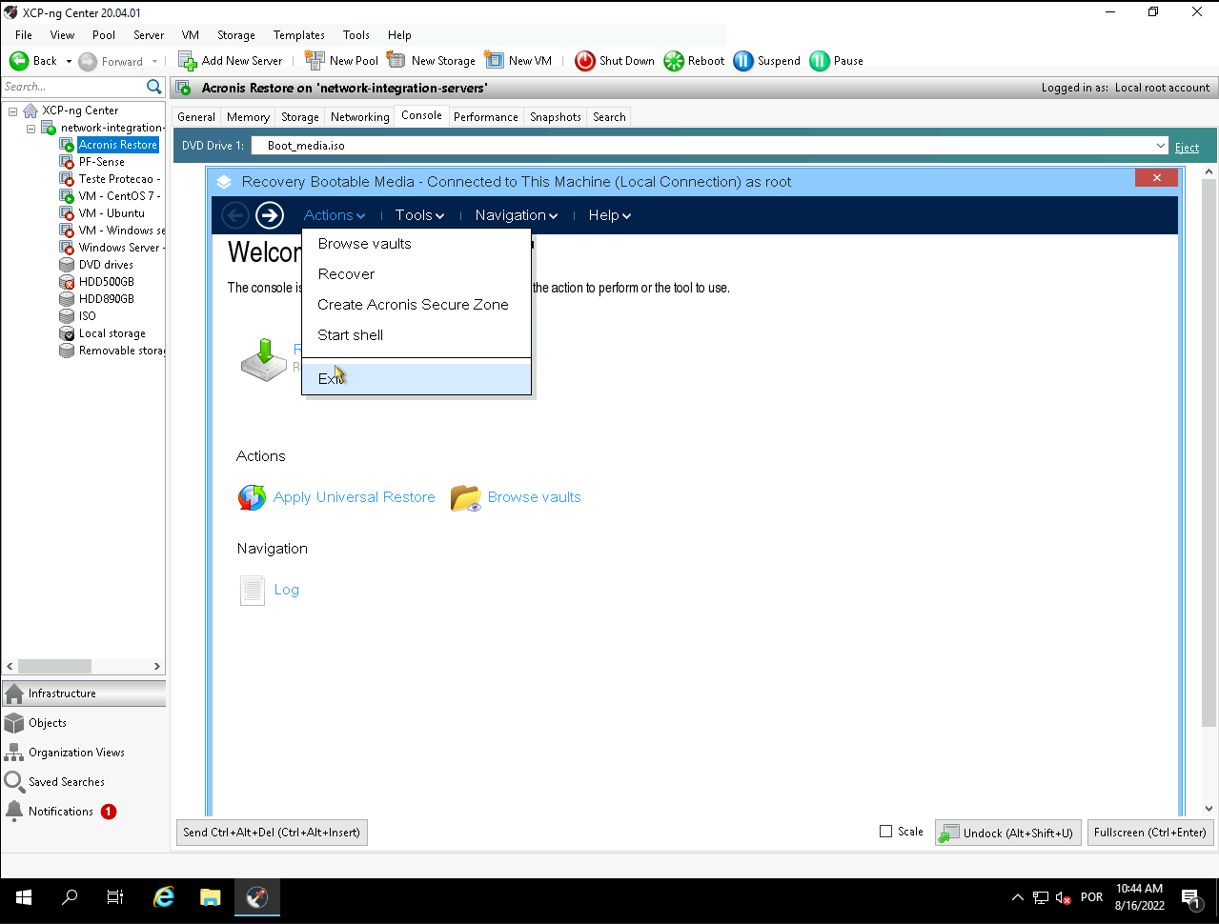Screen dimensions: 1219x924
Task: Switch to the Snapshots tab
Action: (x=556, y=117)
